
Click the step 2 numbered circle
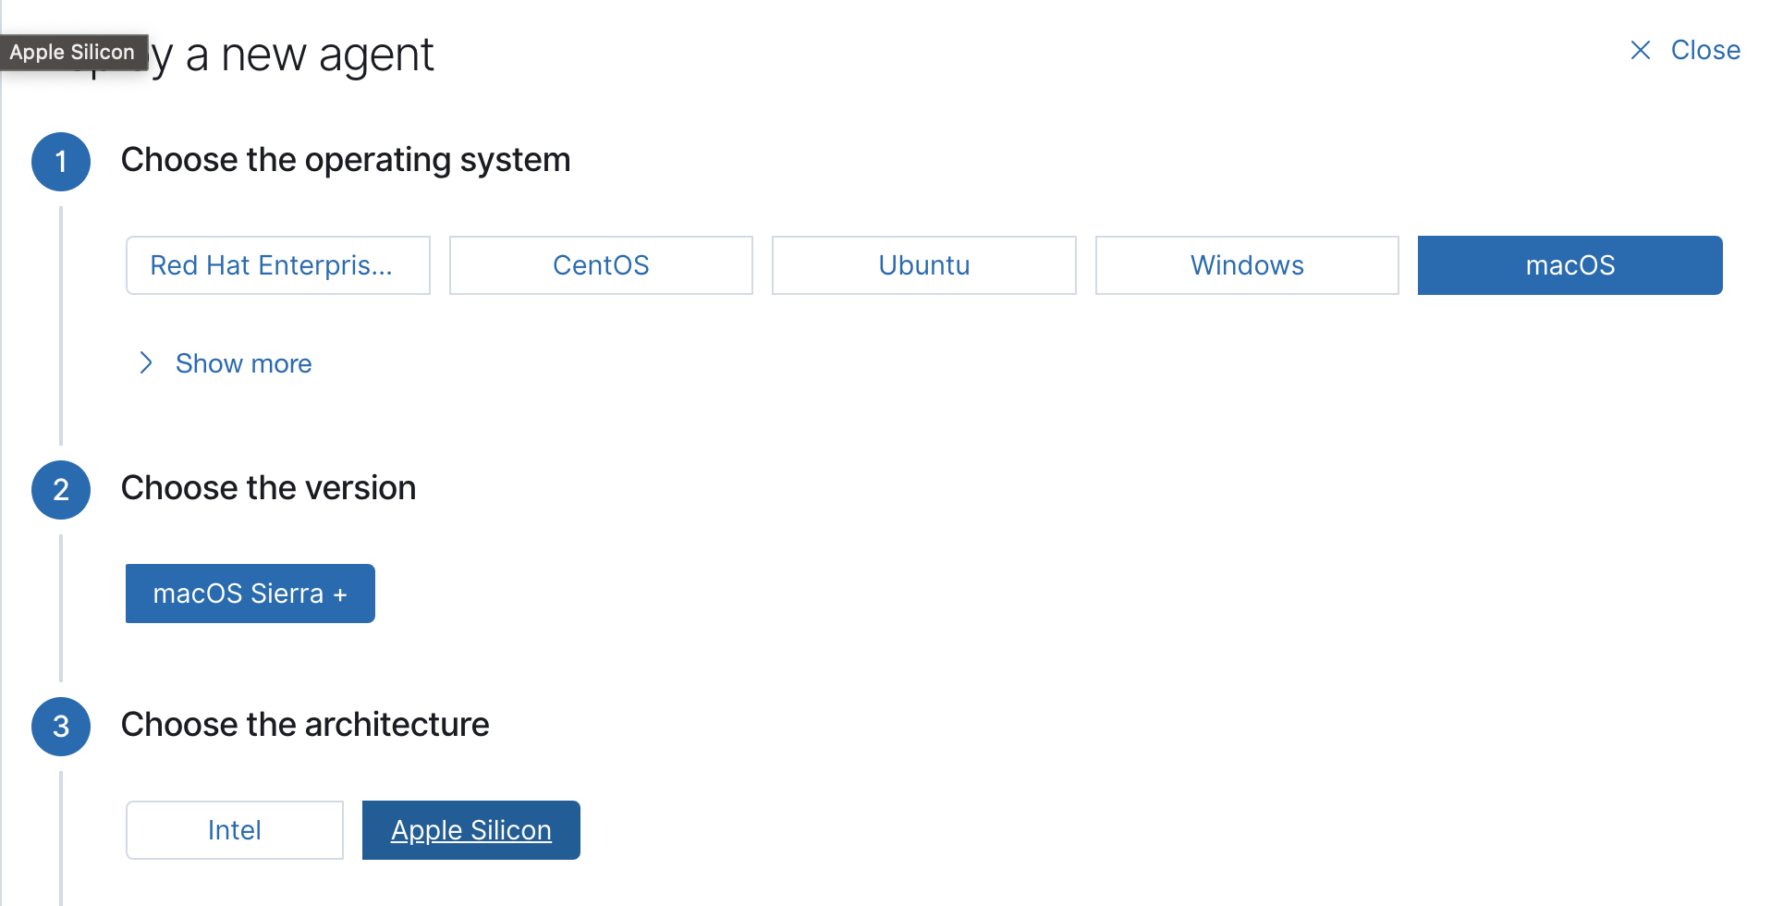pyautogui.click(x=60, y=490)
